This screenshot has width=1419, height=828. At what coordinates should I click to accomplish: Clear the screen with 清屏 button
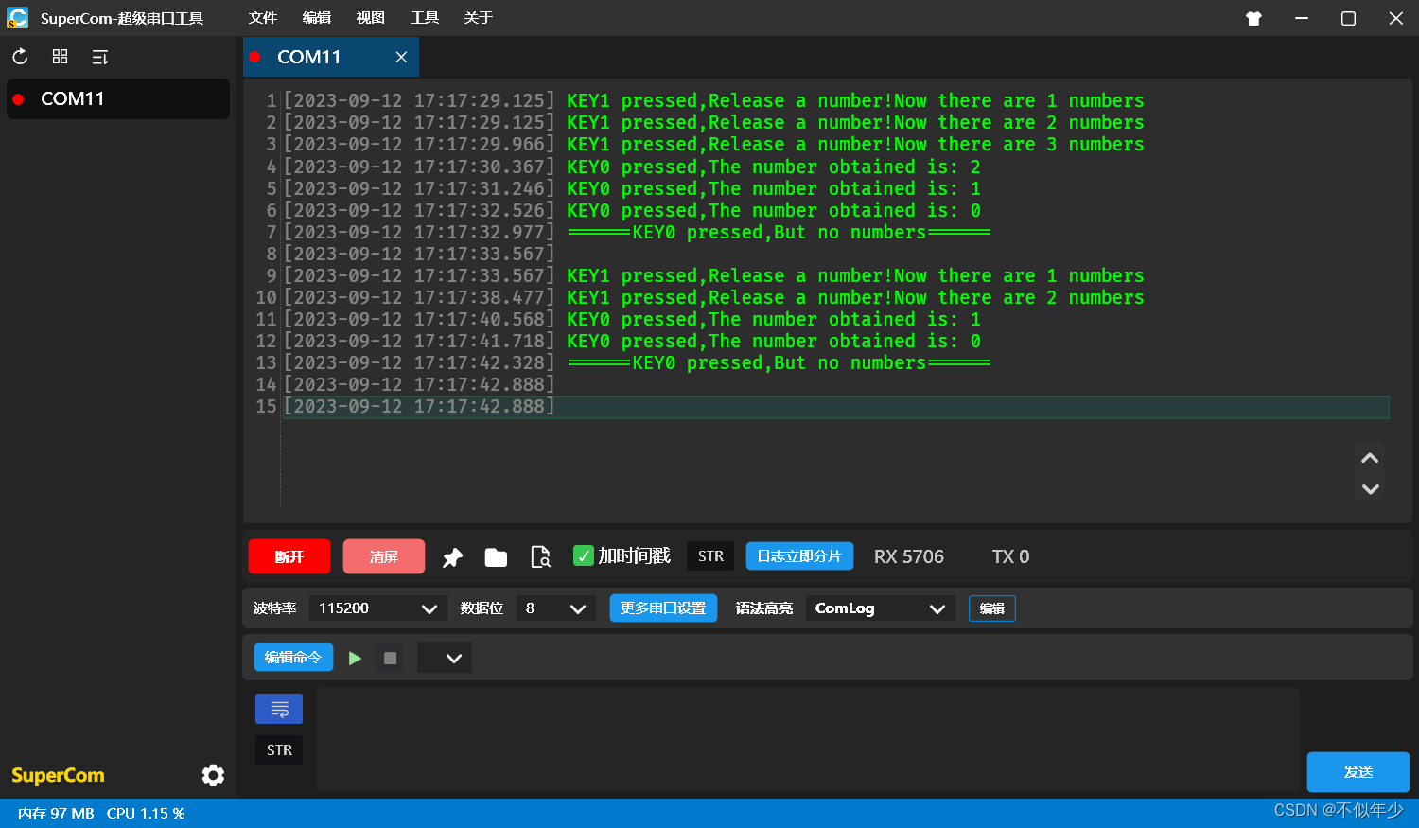(x=384, y=556)
